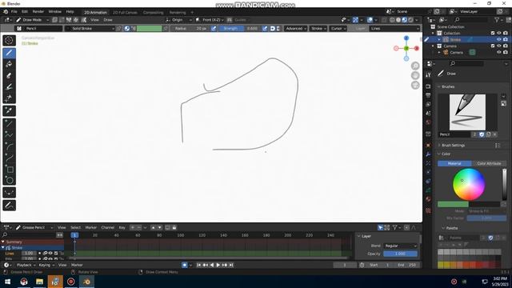Image resolution: width=512 pixels, height=288 pixels.
Task: Select the Circle tool
Action: (9, 180)
